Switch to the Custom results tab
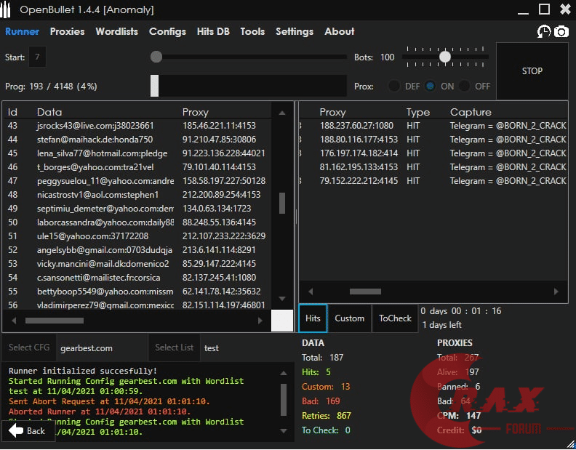This screenshot has width=576, height=450. (349, 318)
